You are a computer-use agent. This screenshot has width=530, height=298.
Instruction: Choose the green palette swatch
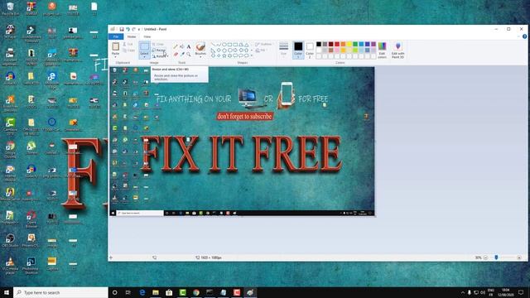(355, 44)
